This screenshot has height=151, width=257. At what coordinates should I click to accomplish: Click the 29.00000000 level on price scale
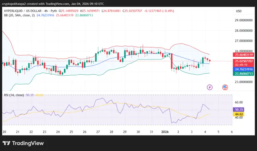(243, 20)
